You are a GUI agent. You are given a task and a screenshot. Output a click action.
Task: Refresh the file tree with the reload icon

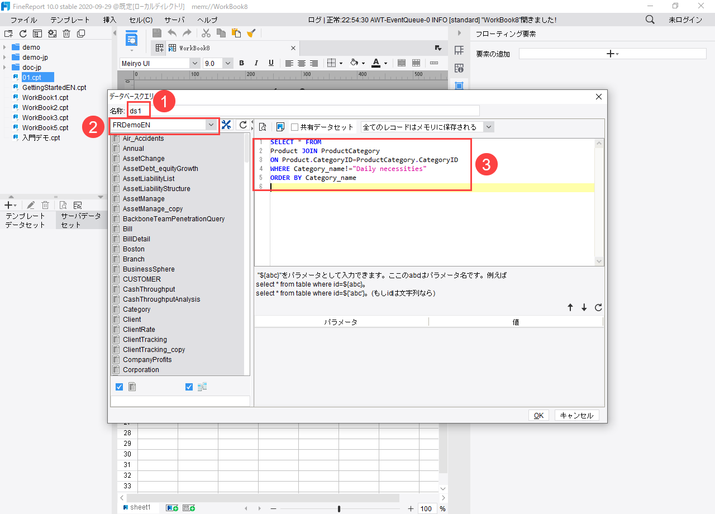23,34
